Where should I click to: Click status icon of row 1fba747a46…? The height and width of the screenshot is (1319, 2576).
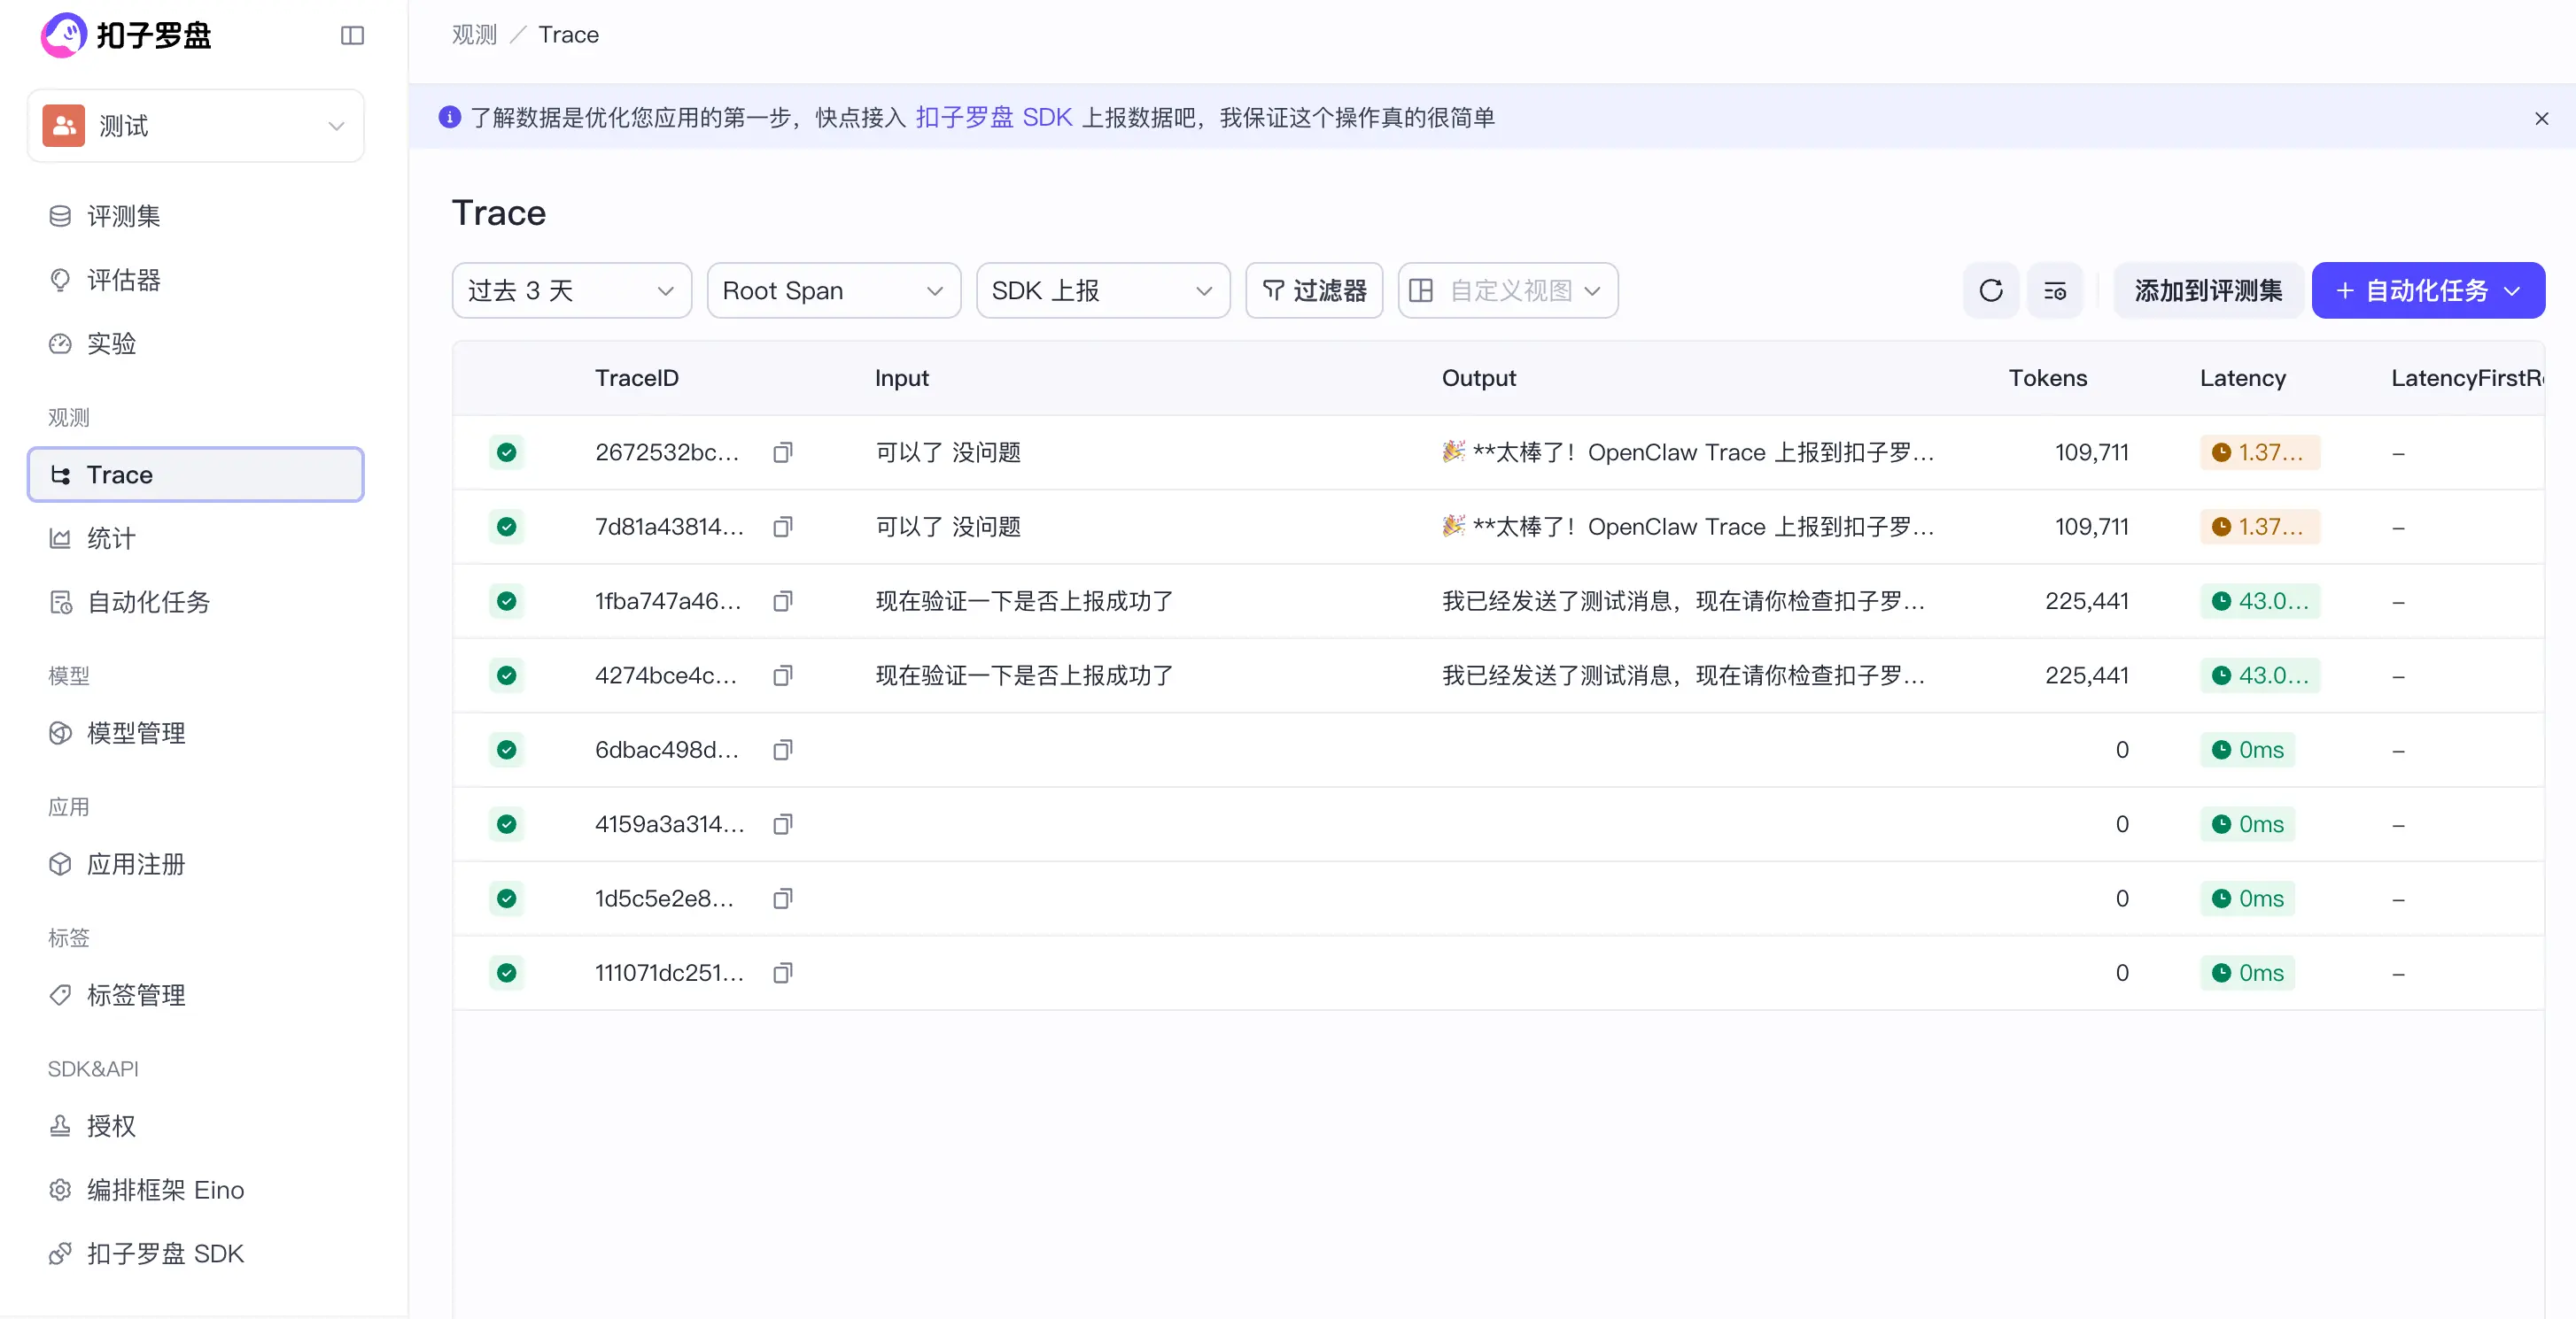pyautogui.click(x=507, y=602)
